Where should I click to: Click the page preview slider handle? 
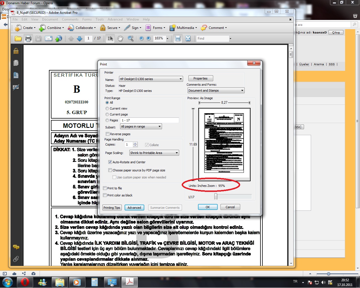216,196
